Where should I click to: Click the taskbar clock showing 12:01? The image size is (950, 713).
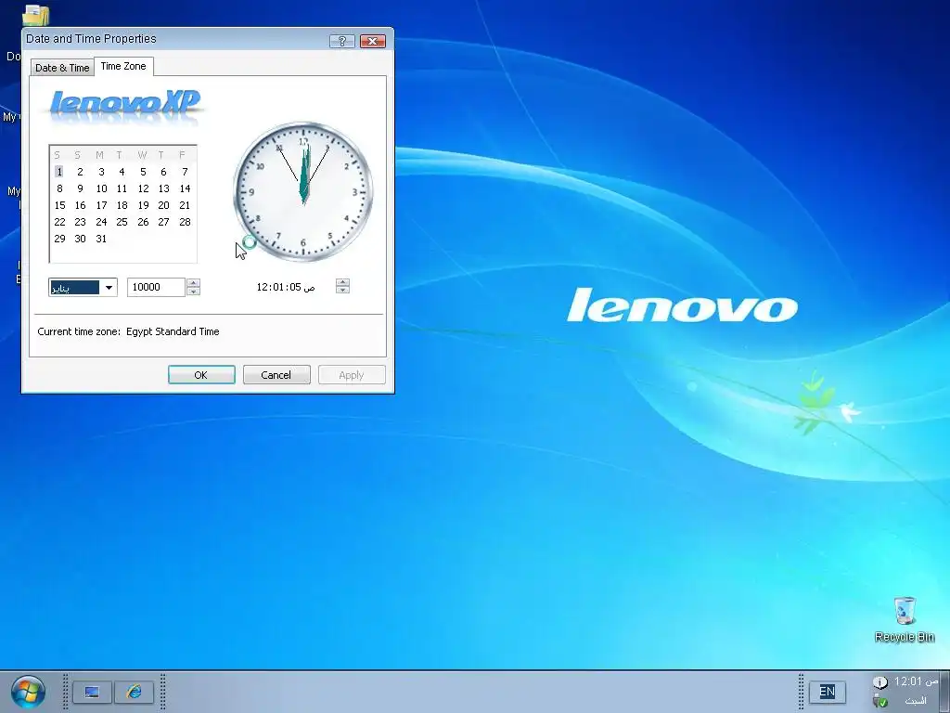[915, 681]
